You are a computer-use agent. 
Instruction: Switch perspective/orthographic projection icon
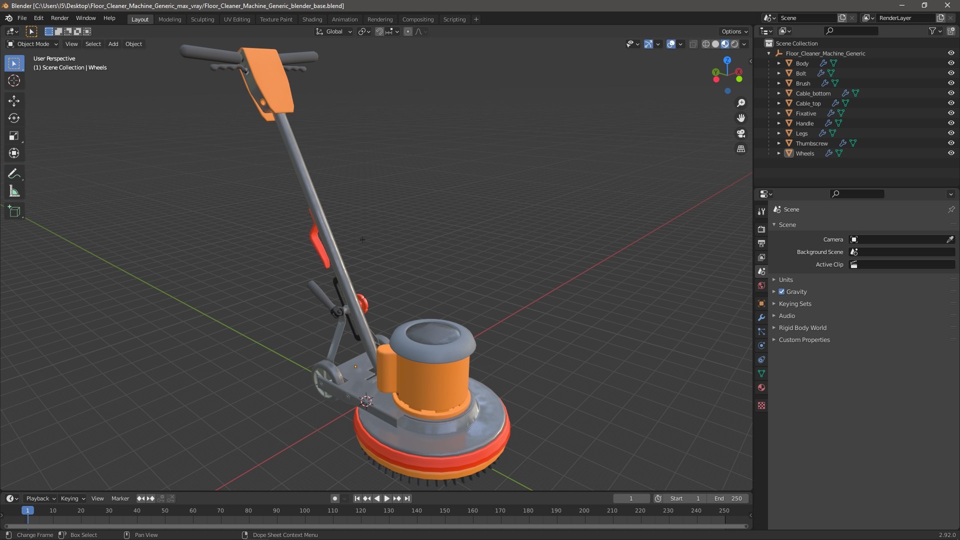tap(741, 149)
